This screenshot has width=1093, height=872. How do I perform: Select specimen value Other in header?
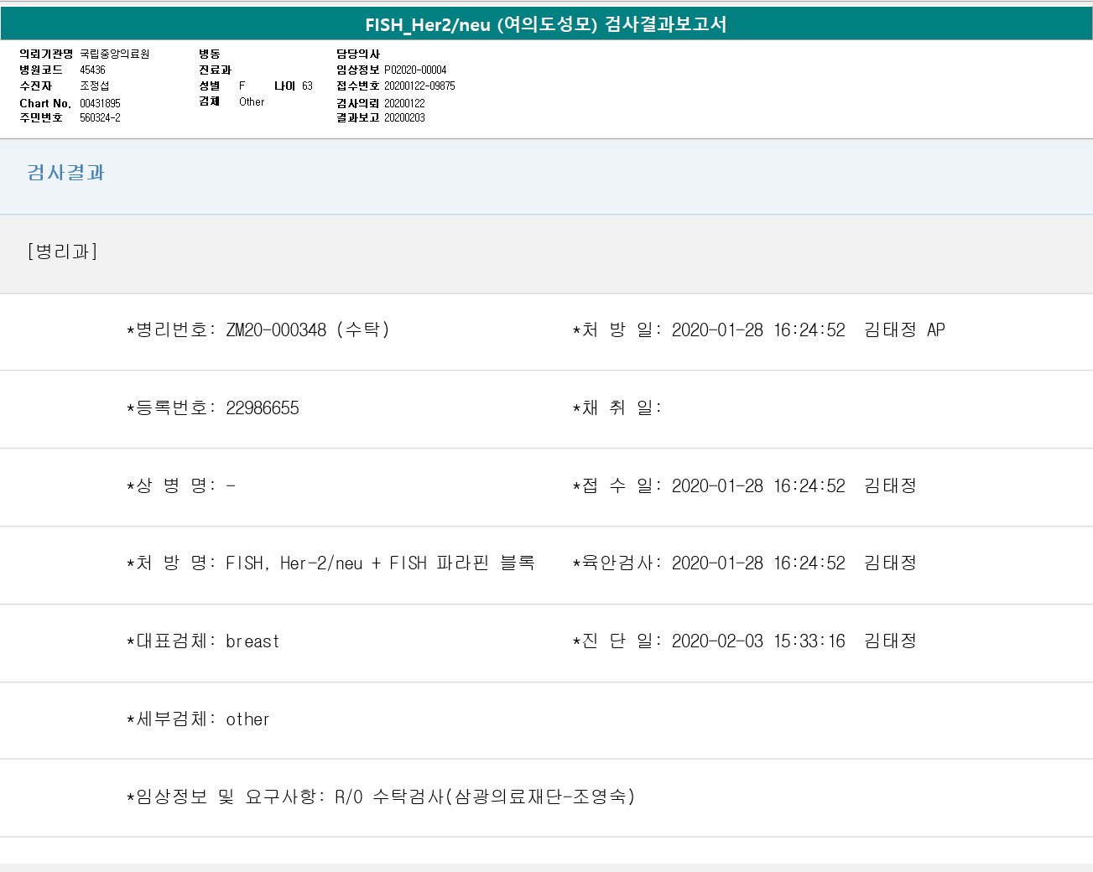(252, 101)
